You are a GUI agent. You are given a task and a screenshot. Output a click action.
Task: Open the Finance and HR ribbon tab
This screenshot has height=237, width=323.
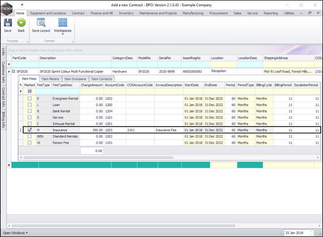pos(102,14)
